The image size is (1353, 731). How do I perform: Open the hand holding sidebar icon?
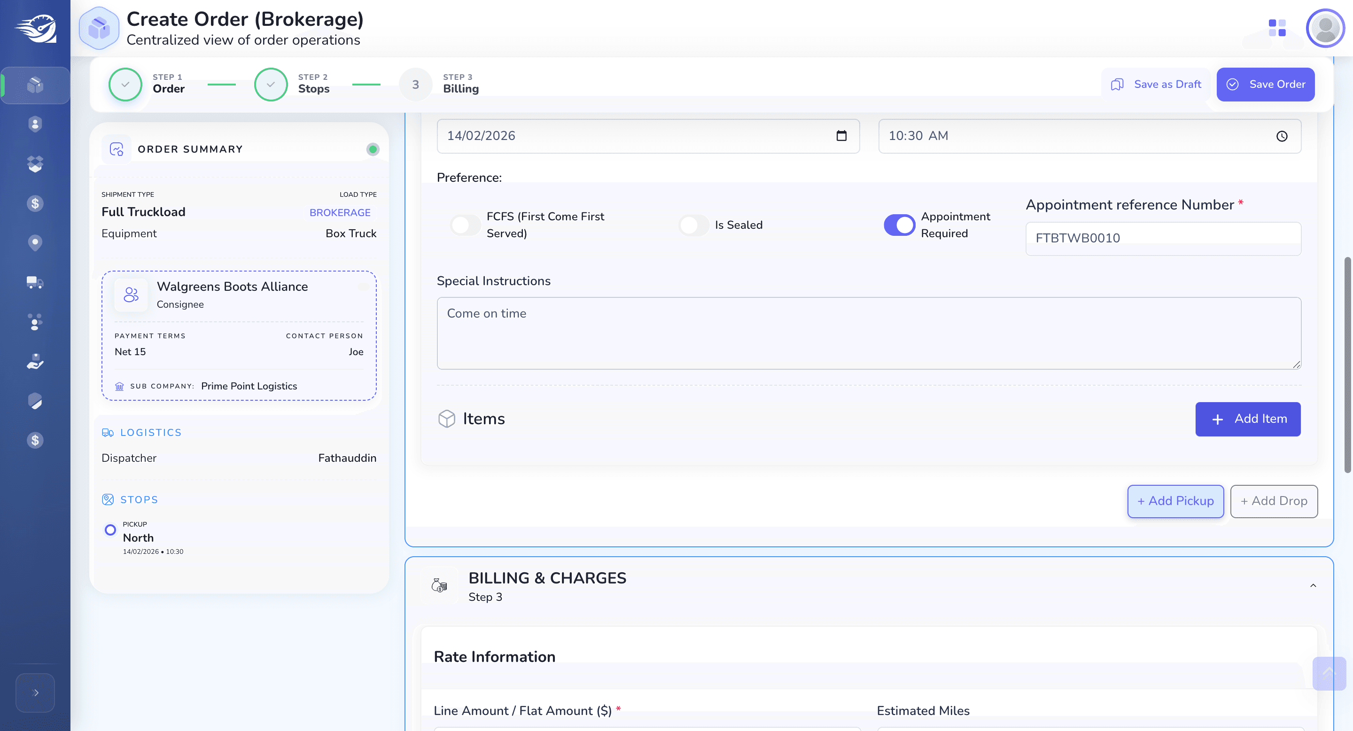tap(35, 361)
